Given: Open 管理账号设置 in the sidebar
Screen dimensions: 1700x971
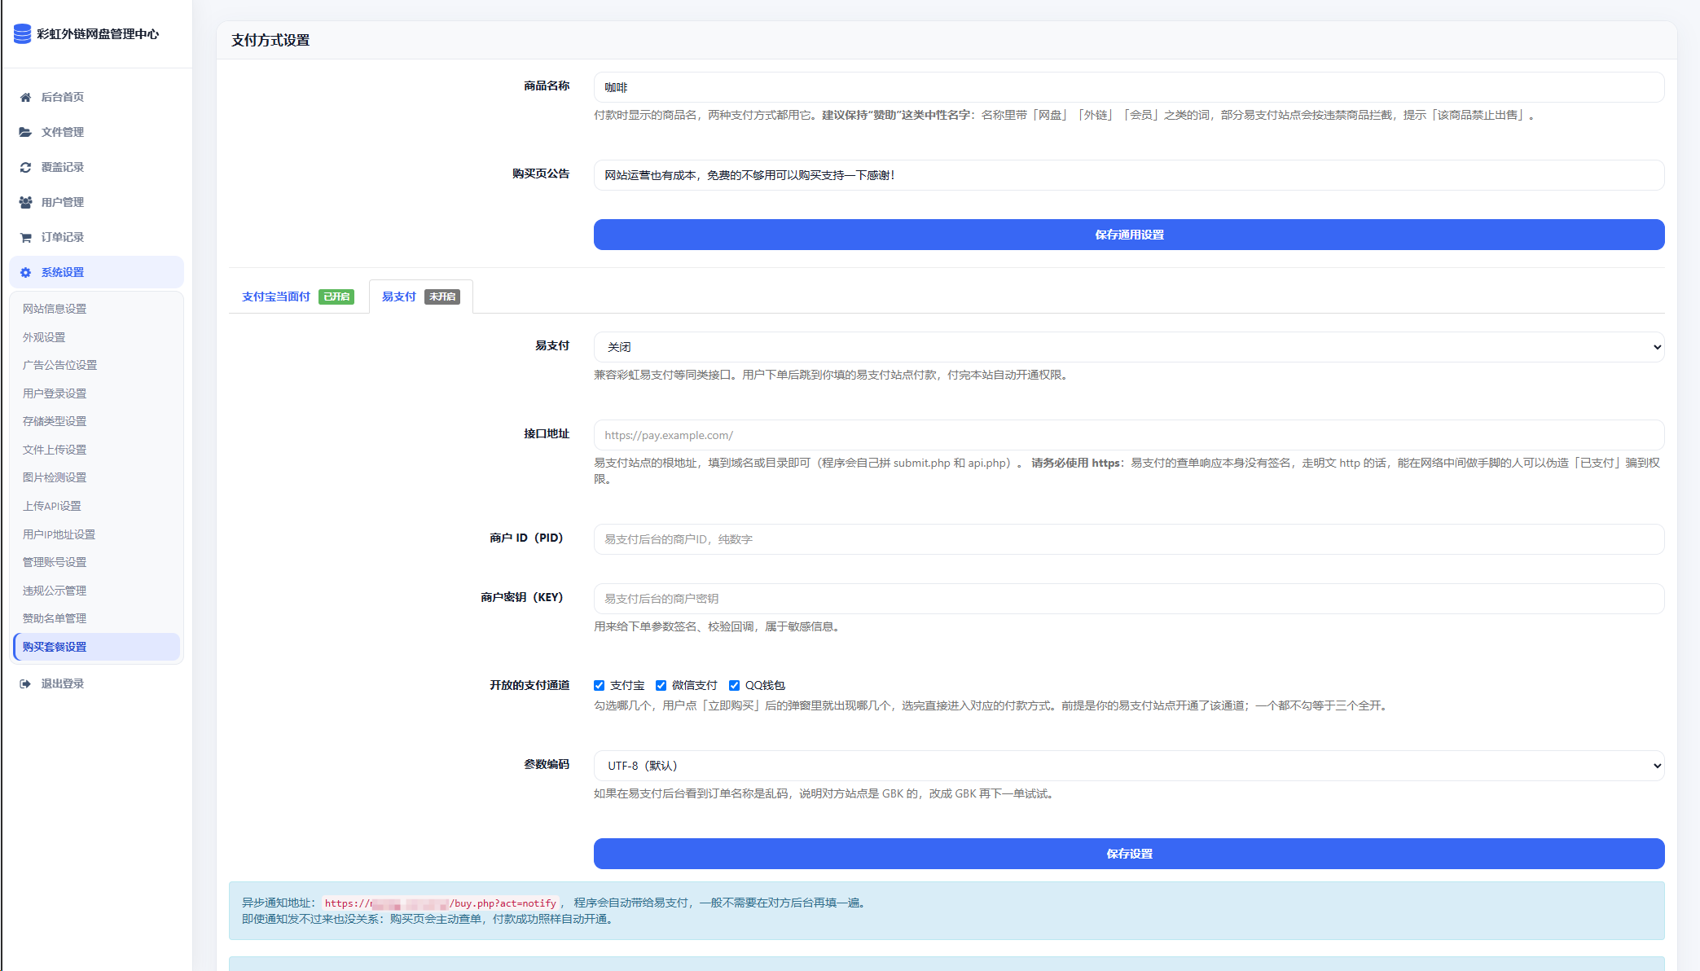Looking at the screenshot, I should pyautogui.click(x=55, y=562).
